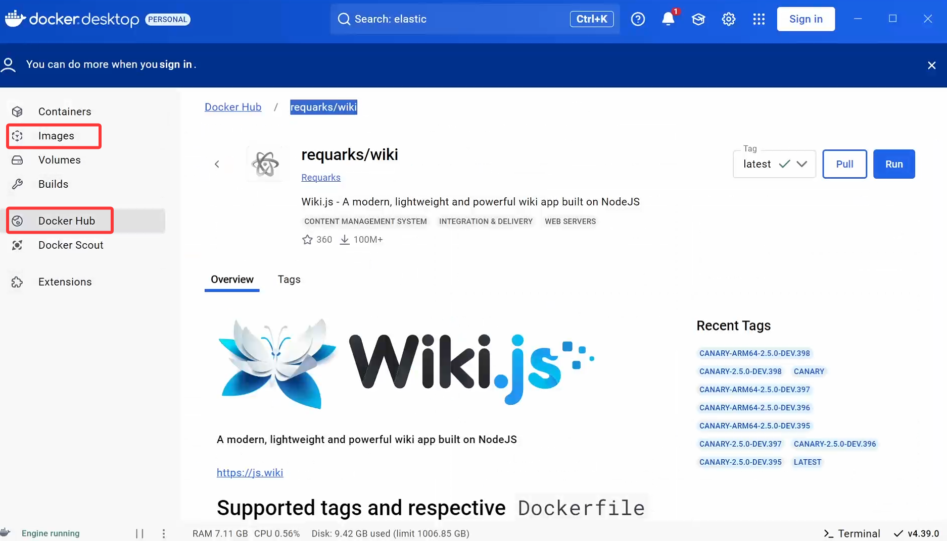Open the apps grid menu
Image resolution: width=947 pixels, height=541 pixels.
click(x=759, y=19)
